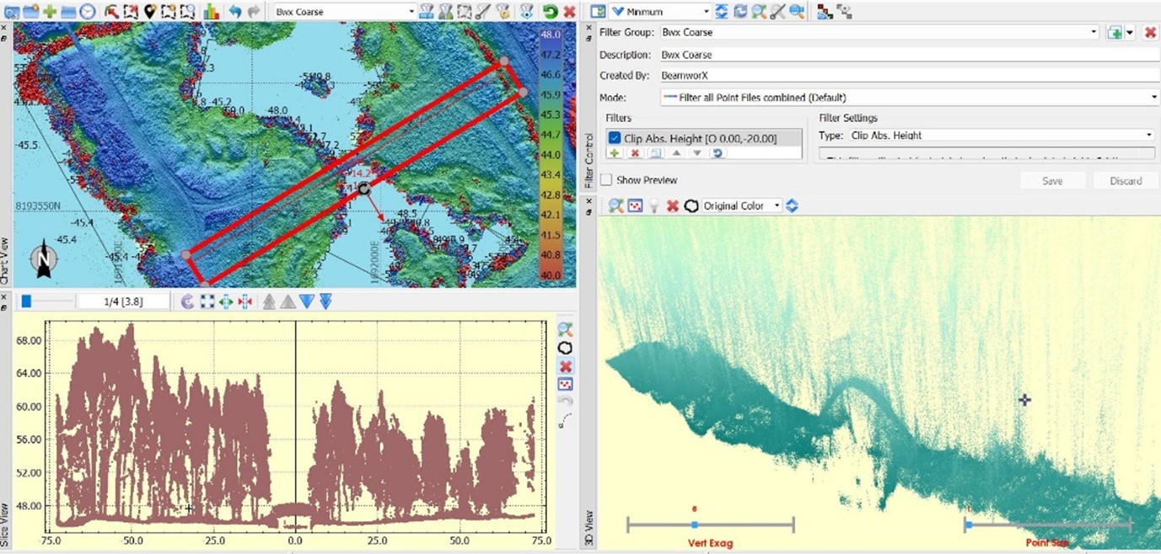Screen dimensions: 1161x554
Task: Enable the Show Preview checkbox
Action: pos(606,180)
